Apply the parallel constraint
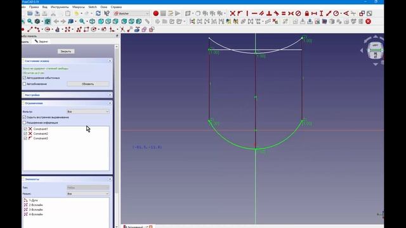 262,13
